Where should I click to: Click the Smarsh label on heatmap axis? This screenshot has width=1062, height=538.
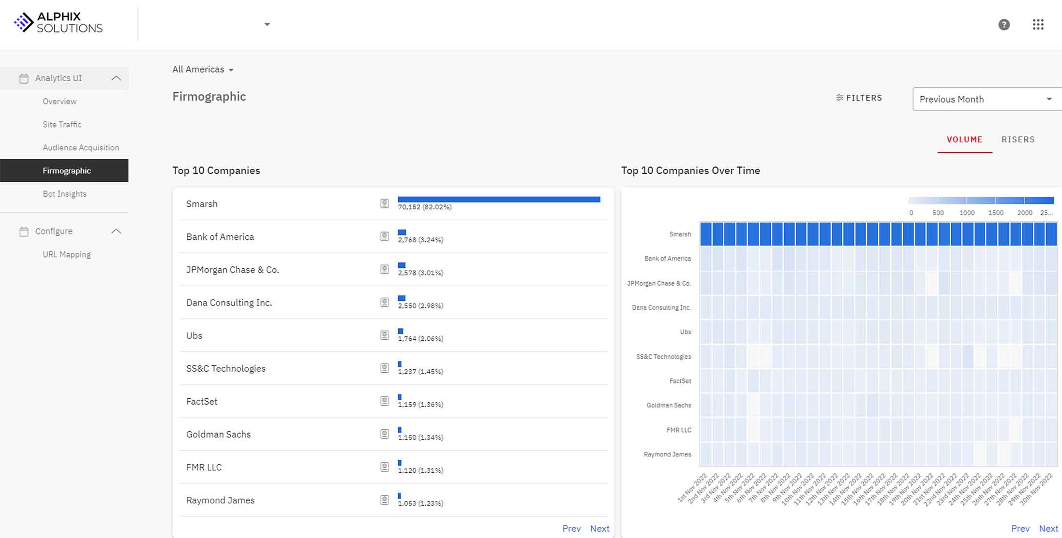[x=680, y=234]
